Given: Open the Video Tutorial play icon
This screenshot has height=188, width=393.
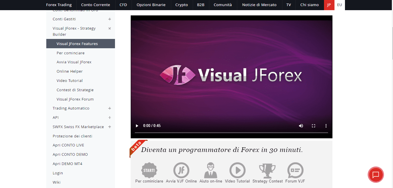Looking at the screenshot, I should 237,170.
